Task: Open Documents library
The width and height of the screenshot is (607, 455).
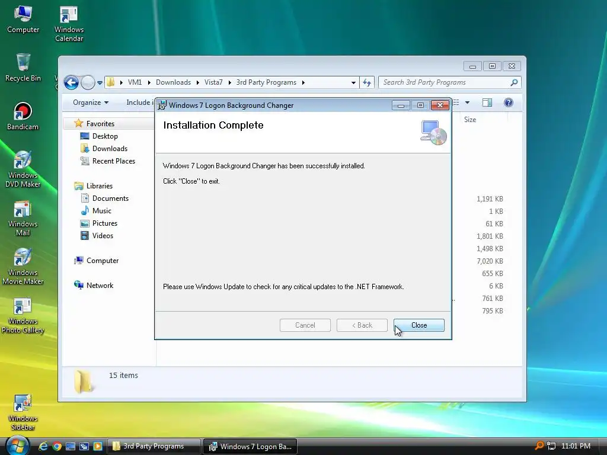Action: (110, 198)
